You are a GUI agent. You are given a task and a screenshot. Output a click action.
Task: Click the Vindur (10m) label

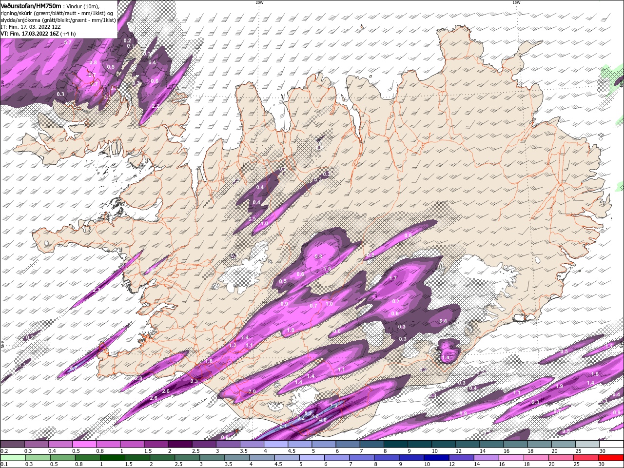point(83,6)
